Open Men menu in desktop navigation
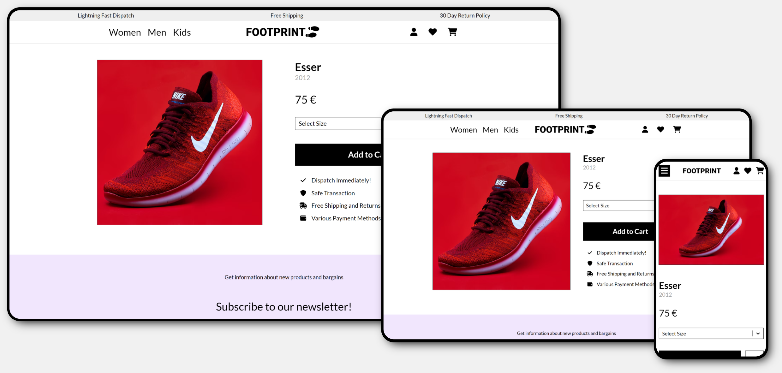782x373 pixels. tap(157, 32)
